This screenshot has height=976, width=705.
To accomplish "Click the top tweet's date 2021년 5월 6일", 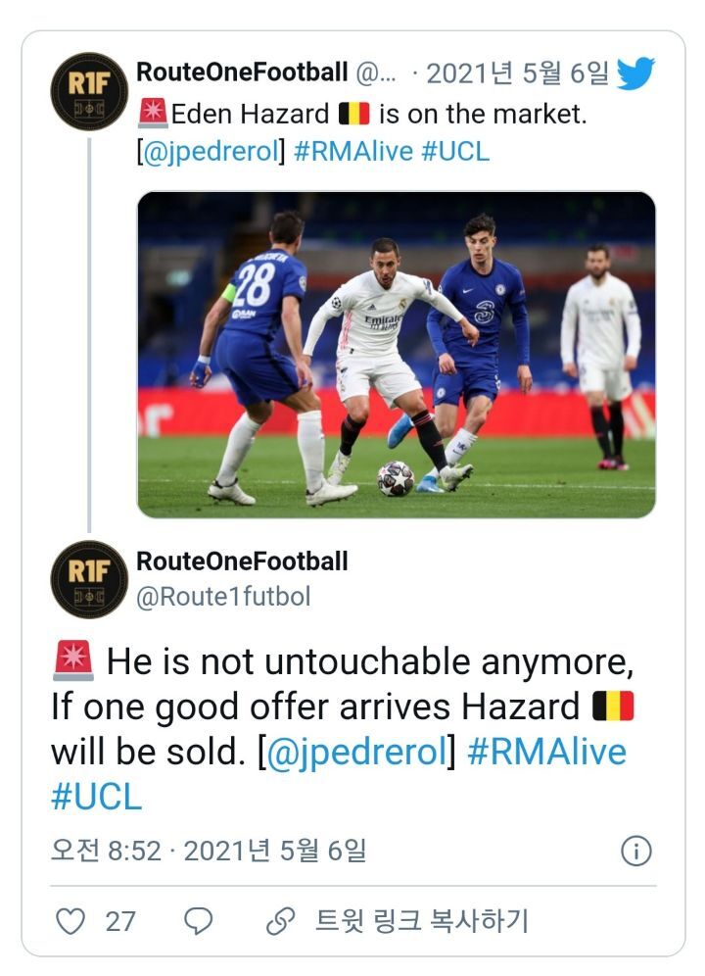I will (x=518, y=73).
